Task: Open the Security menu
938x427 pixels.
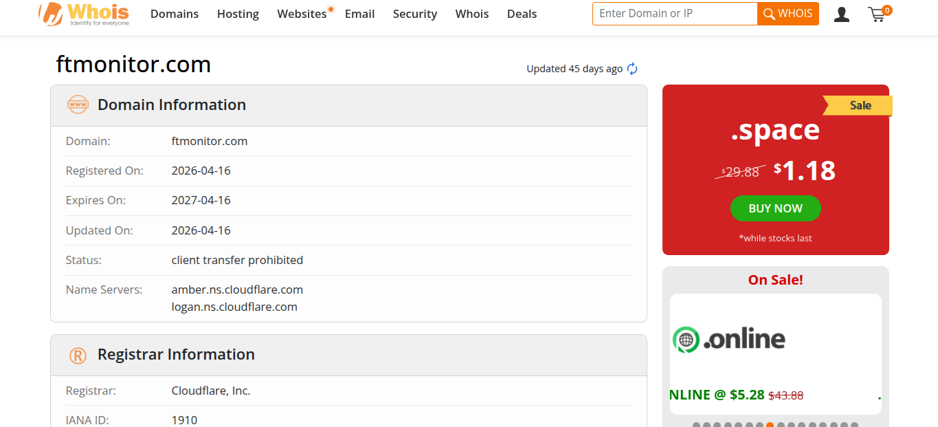Action: coord(415,14)
